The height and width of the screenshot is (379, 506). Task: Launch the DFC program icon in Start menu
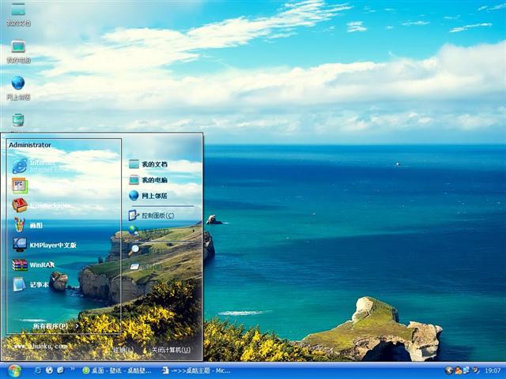tap(20, 186)
